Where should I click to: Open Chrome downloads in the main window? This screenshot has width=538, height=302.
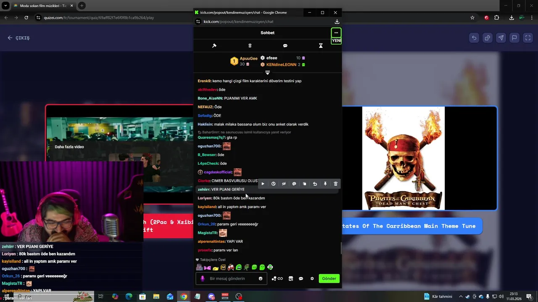pyautogui.click(x=512, y=18)
